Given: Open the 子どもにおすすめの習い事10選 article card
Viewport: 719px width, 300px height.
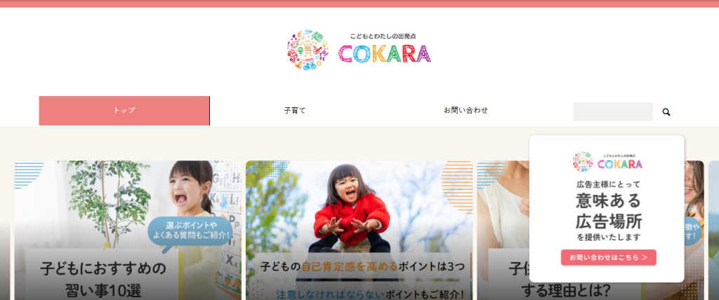Looking at the screenshot, I should [x=128, y=231].
